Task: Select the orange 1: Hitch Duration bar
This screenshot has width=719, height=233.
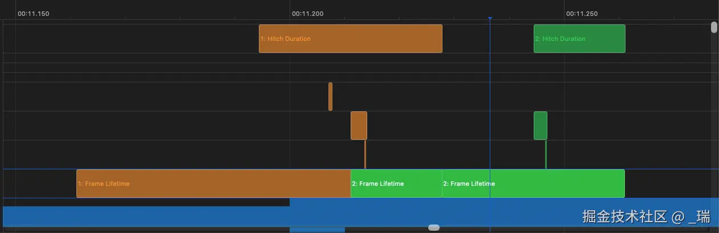Action: pos(351,39)
